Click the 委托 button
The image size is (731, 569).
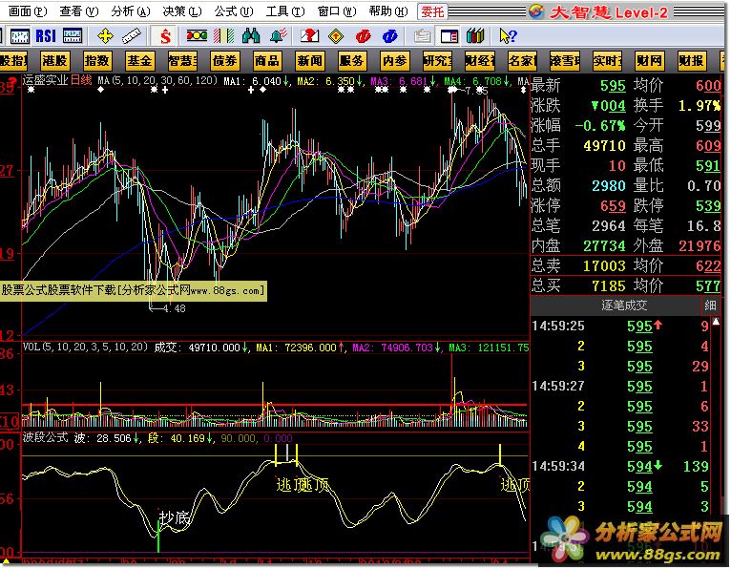(x=432, y=11)
